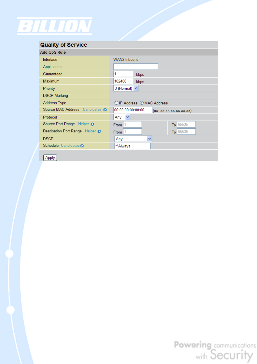This screenshot has height=364, width=257.
Task: Open the DSCP dropdown set to Any
Action: pyautogui.click(x=133, y=139)
